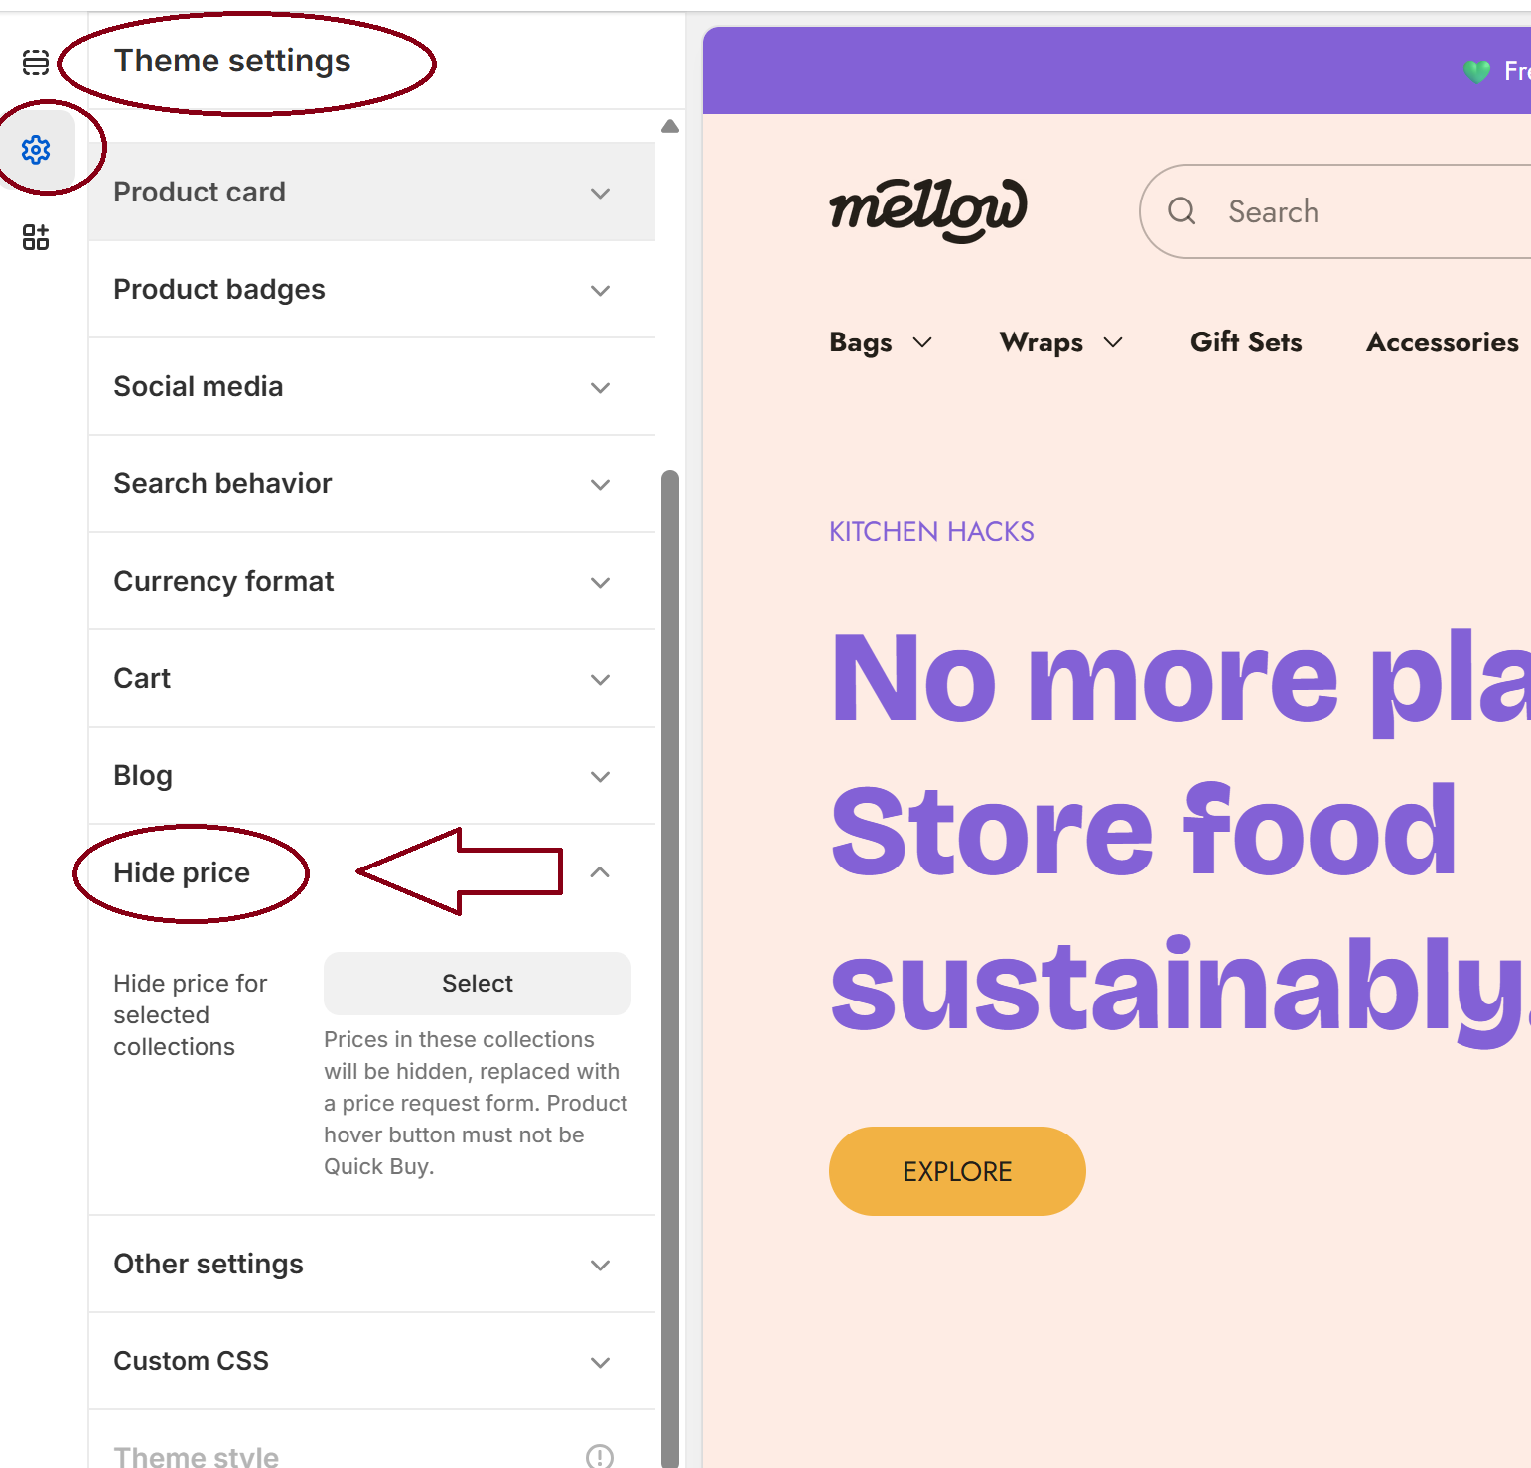
Task: Click the Theme style info icon
Action: pyautogui.click(x=600, y=1456)
